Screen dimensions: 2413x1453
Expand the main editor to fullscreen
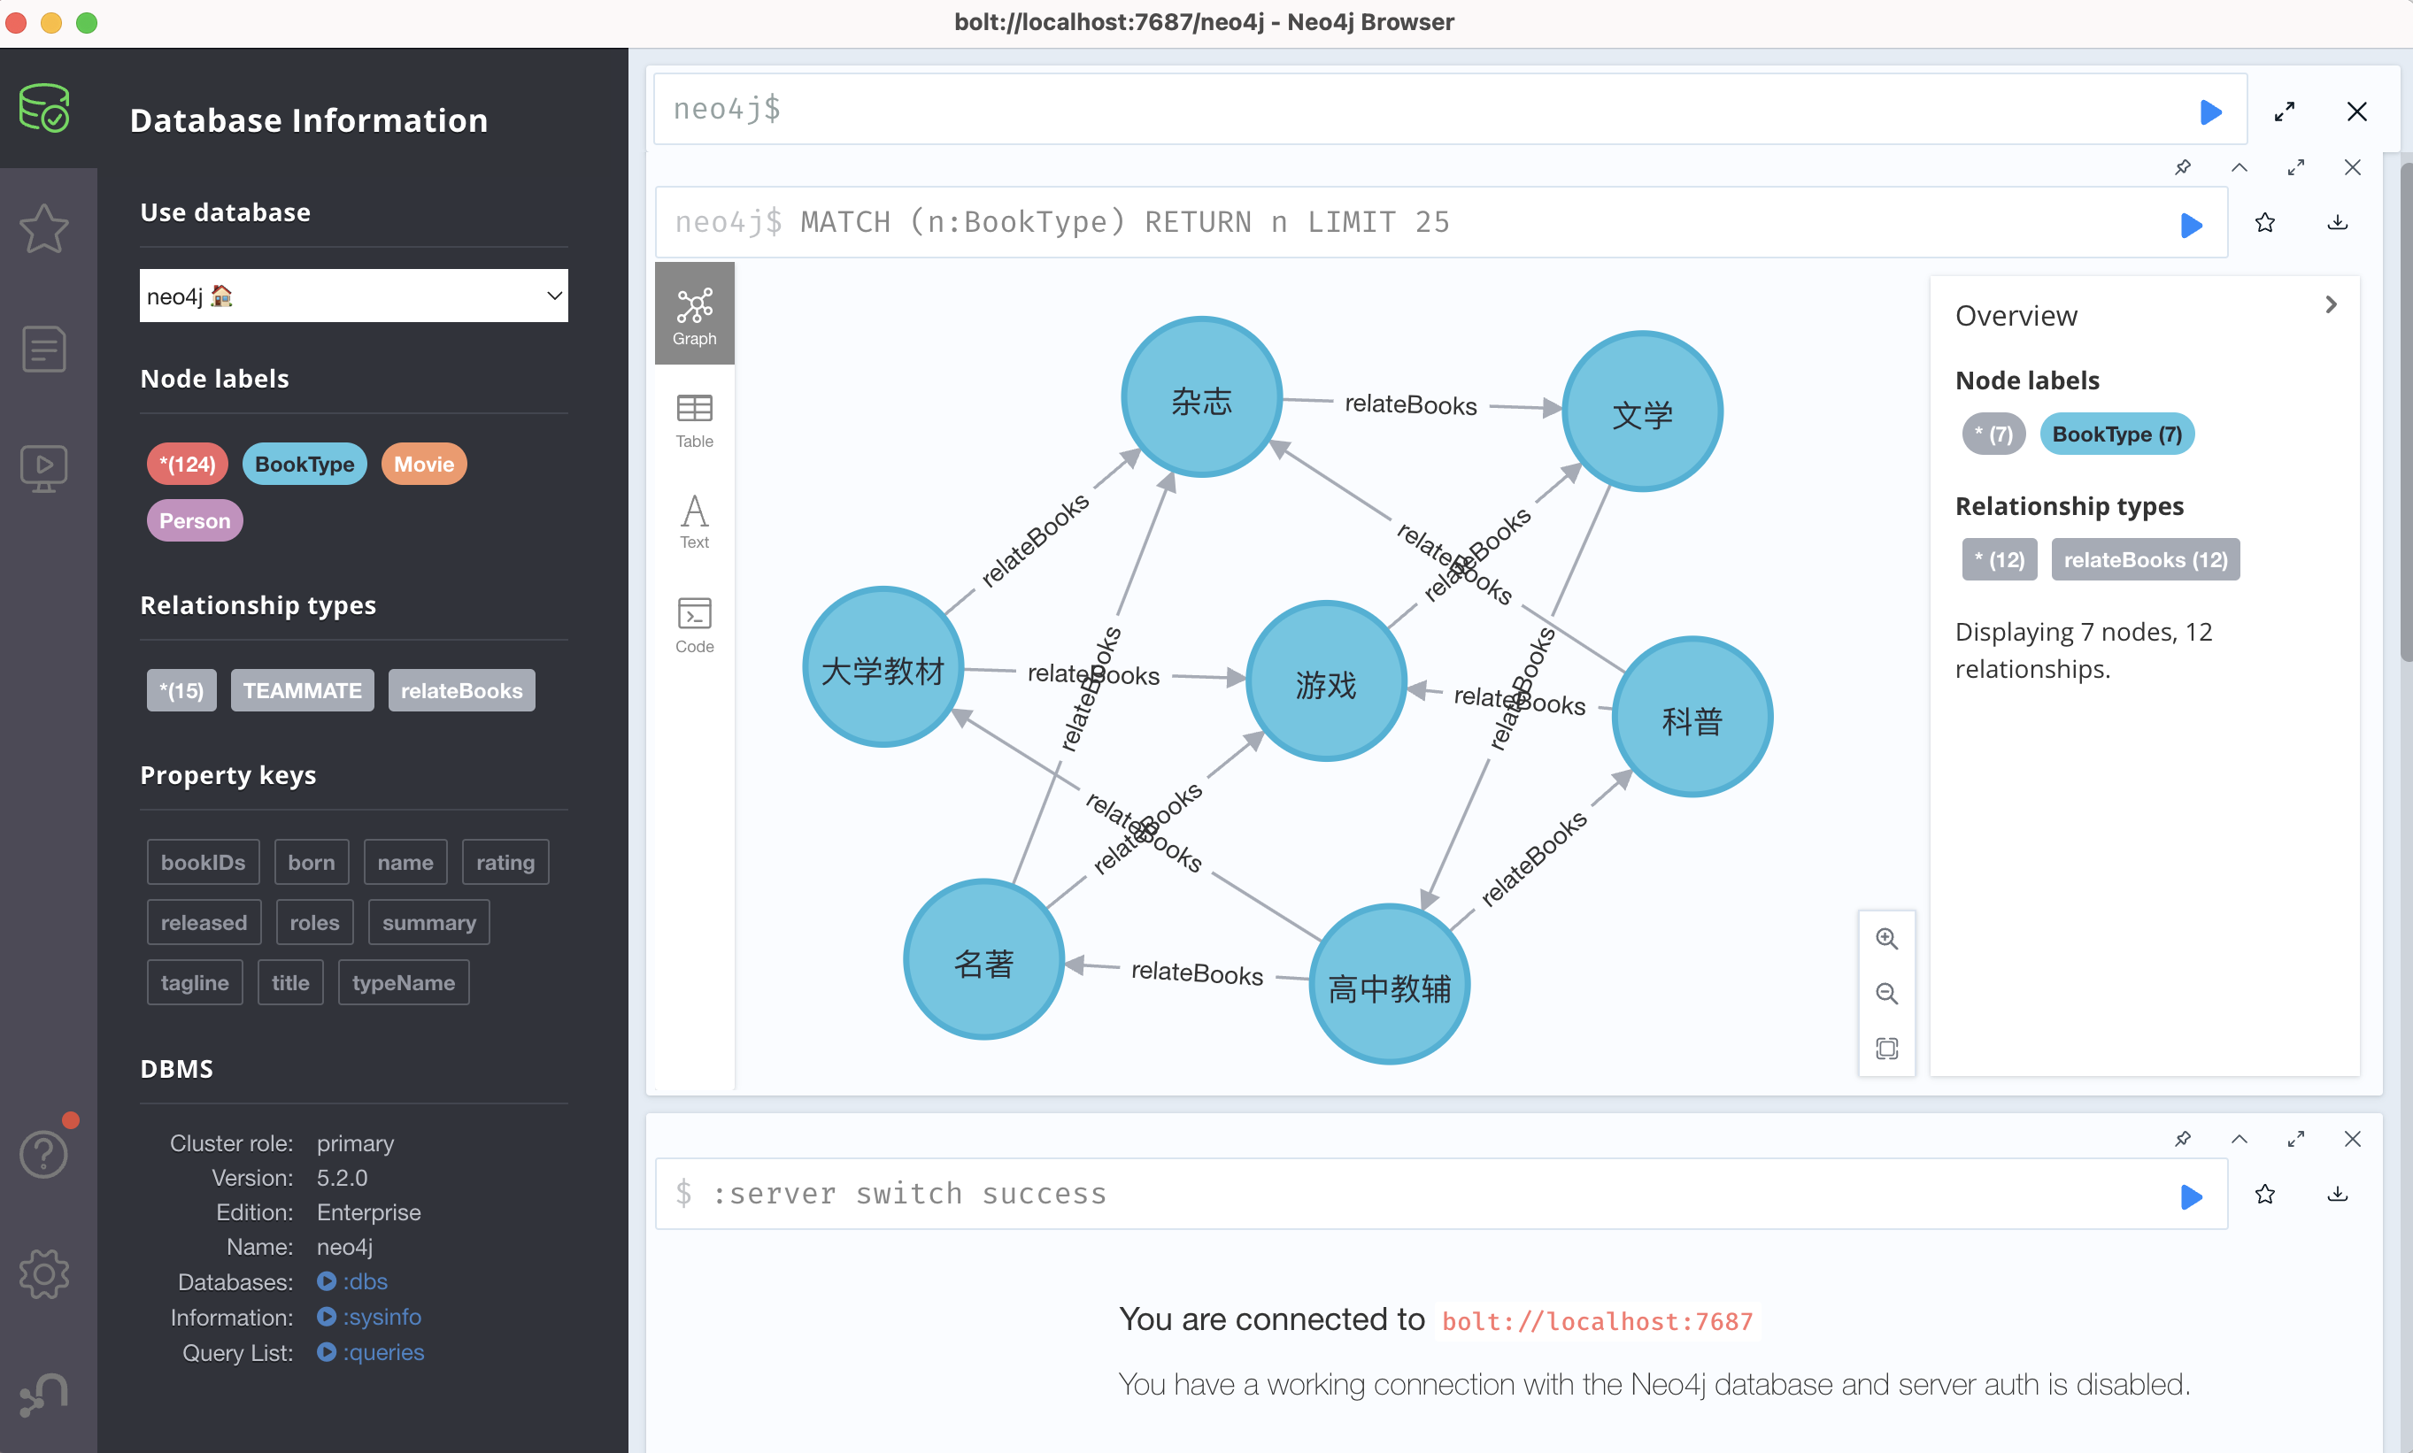pos(2284,111)
